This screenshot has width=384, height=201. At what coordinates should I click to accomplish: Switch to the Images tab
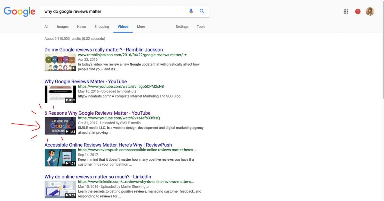pyautogui.click(x=63, y=27)
